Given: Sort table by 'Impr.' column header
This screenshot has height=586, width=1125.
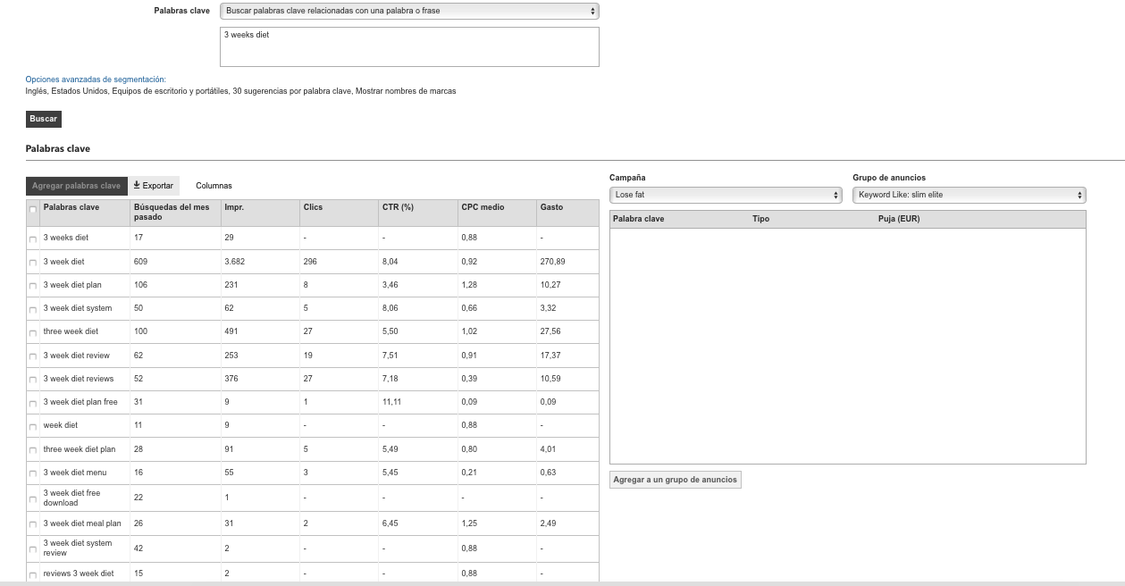Looking at the screenshot, I should pos(260,213).
